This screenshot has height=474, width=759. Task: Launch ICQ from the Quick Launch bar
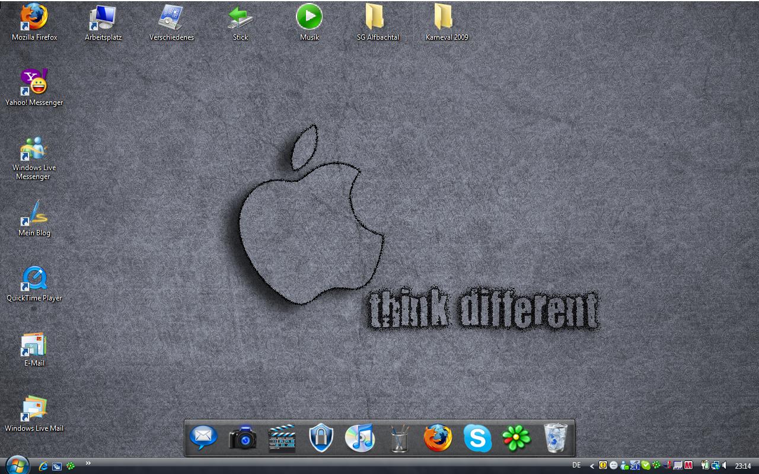(71, 466)
